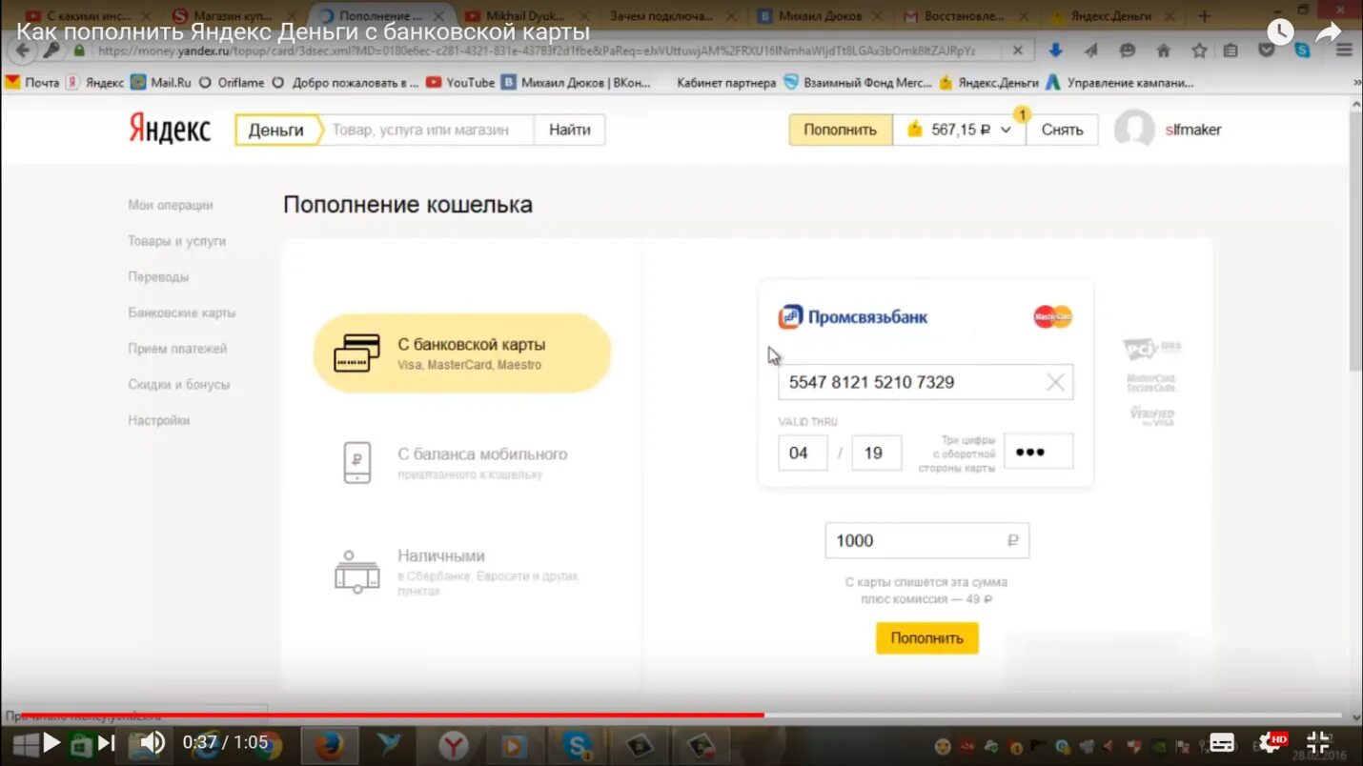This screenshot has height=766, width=1363.
Task: Click the expiry year field 19
Action: click(876, 453)
